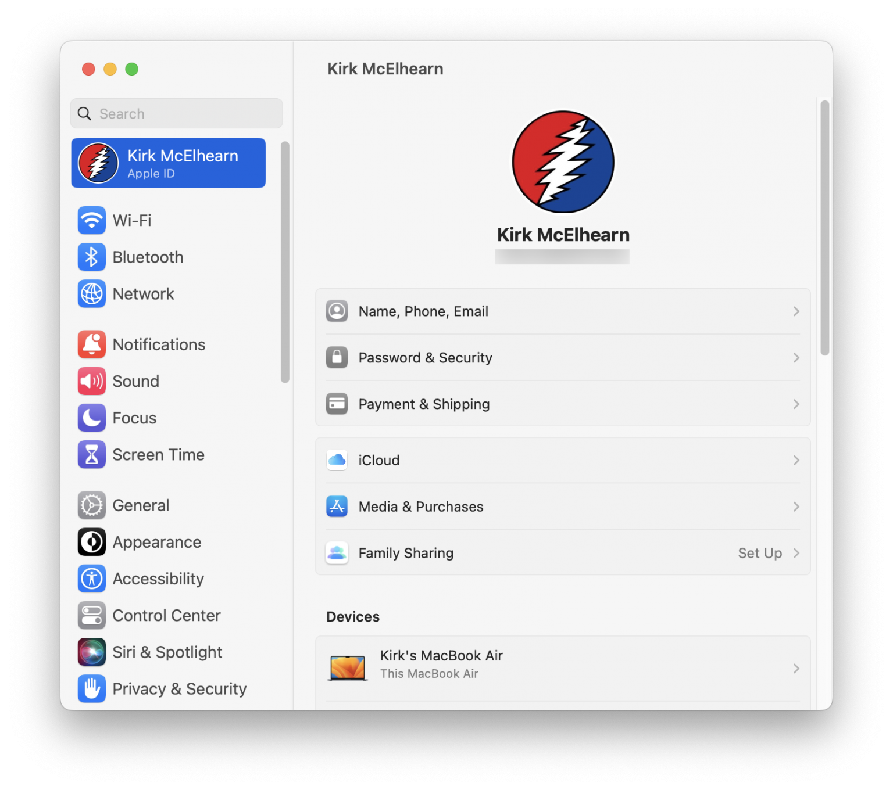Select the Accessibility icon
The image size is (893, 790).
point(91,579)
